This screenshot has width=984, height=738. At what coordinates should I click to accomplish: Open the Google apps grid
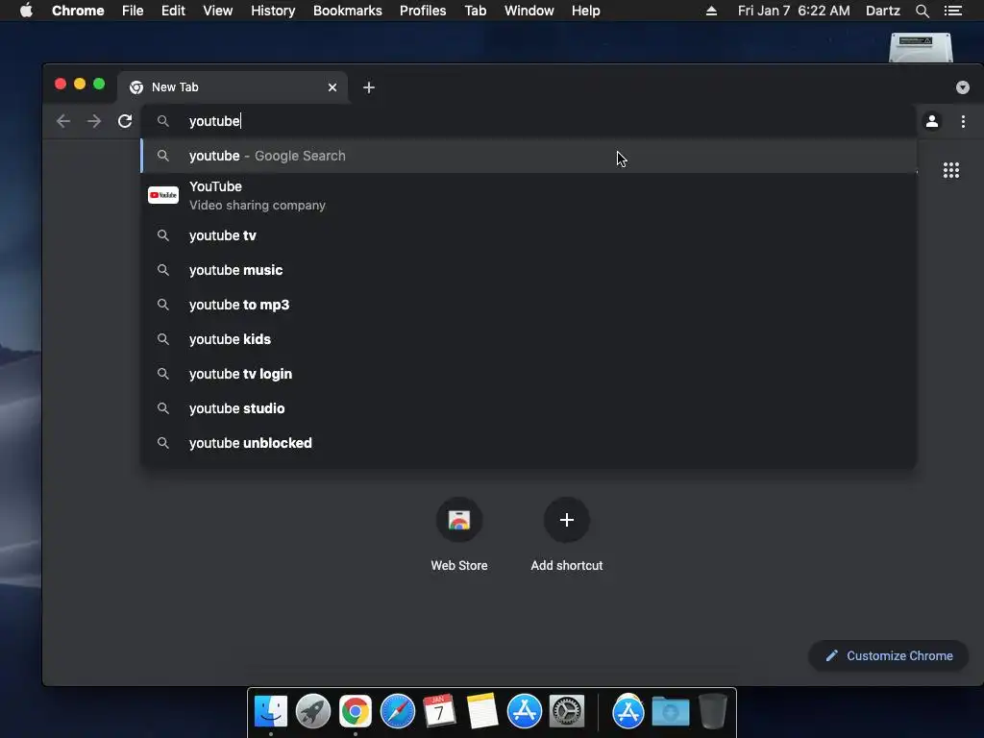950,170
